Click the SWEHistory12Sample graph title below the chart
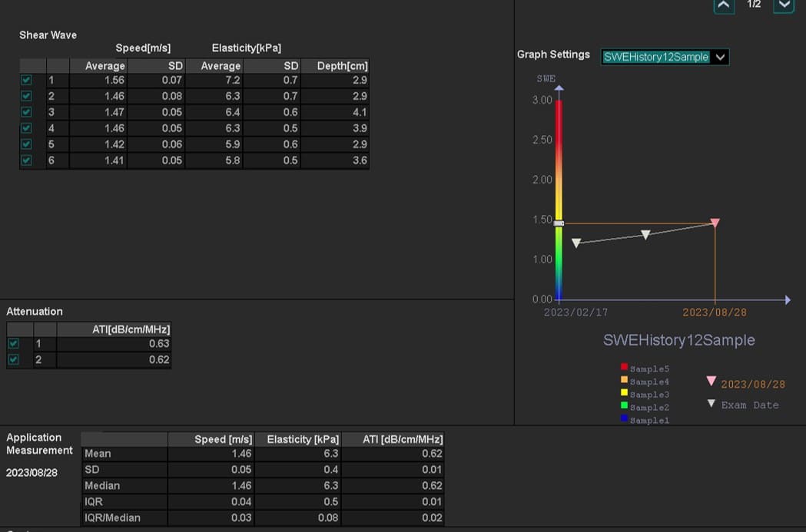The image size is (806, 532). tap(679, 340)
